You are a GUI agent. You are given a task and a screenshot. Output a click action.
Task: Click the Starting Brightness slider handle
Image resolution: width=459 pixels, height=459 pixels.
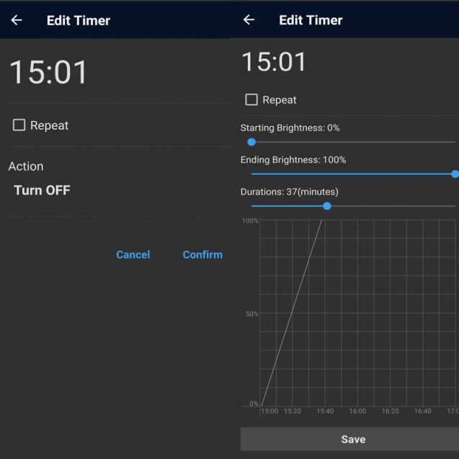[x=251, y=142]
